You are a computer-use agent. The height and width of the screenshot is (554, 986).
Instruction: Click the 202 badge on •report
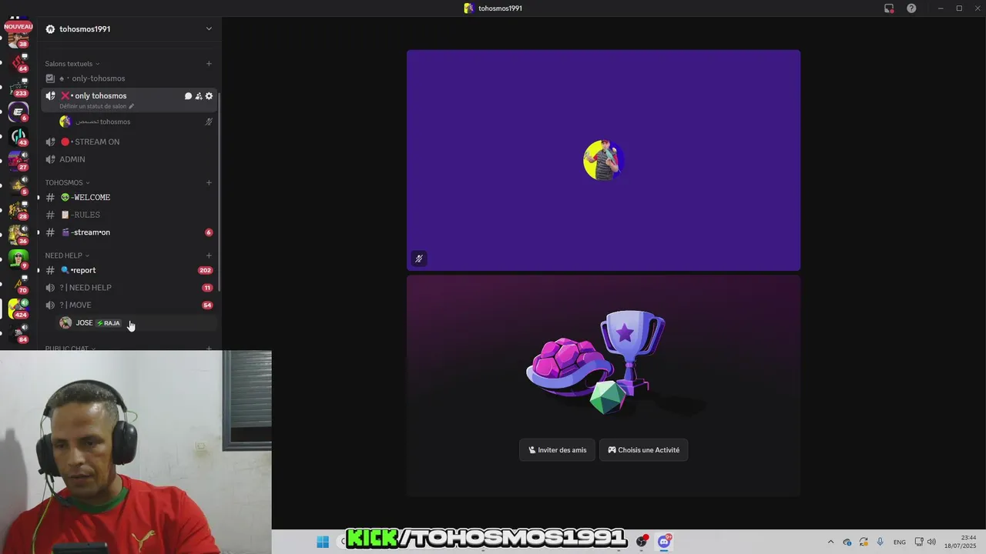click(x=205, y=270)
